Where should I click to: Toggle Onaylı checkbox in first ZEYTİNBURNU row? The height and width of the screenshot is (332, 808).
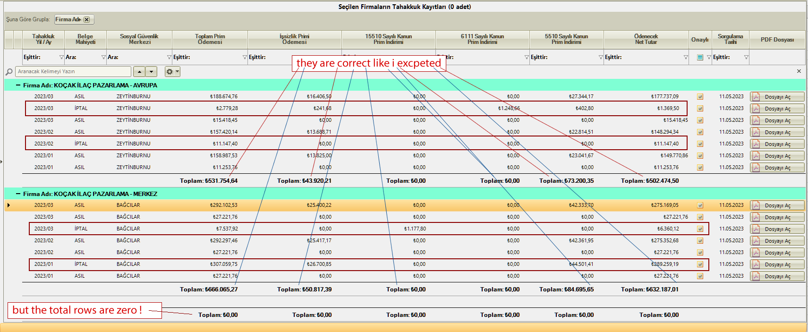pos(700,97)
